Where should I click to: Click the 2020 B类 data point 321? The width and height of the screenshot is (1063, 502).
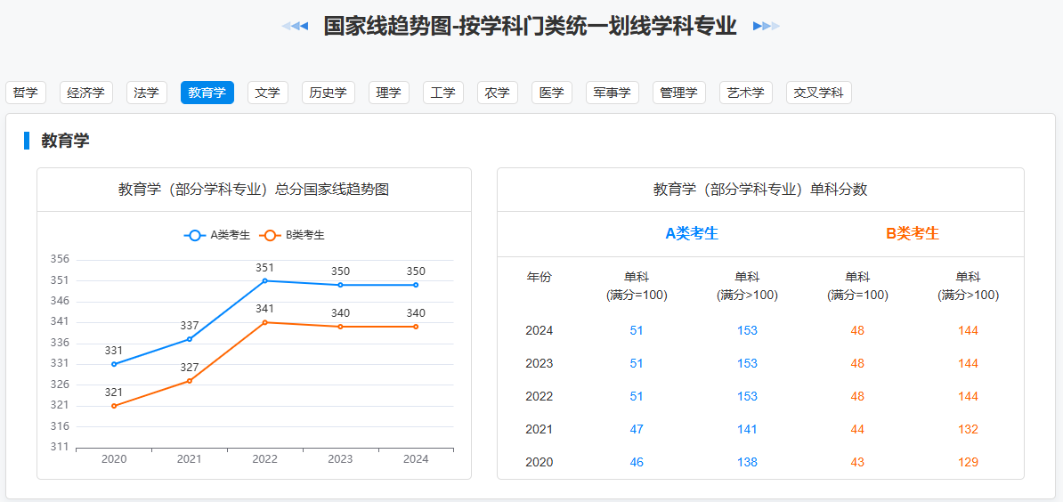[114, 406]
